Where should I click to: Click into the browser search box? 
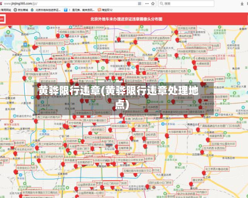point(186,3)
